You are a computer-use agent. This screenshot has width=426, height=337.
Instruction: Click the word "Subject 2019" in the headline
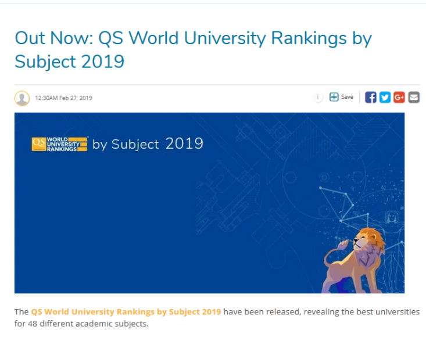pyautogui.click(x=70, y=62)
